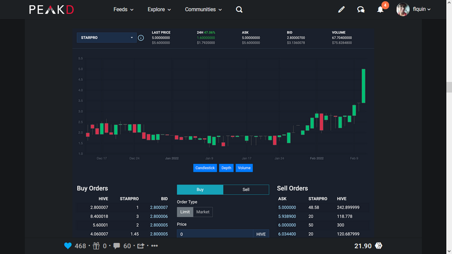
Task: Click ask price 6.000000
Action: pos(287,225)
